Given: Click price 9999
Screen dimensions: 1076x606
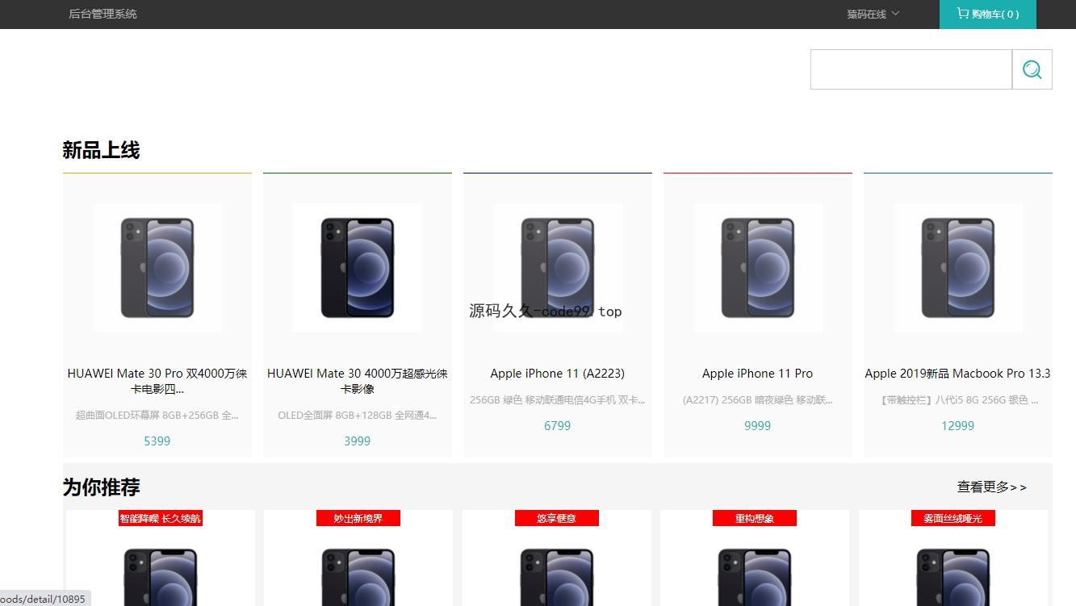Looking at the screenshot, I should pyautogui.click(x=758, y=426).
